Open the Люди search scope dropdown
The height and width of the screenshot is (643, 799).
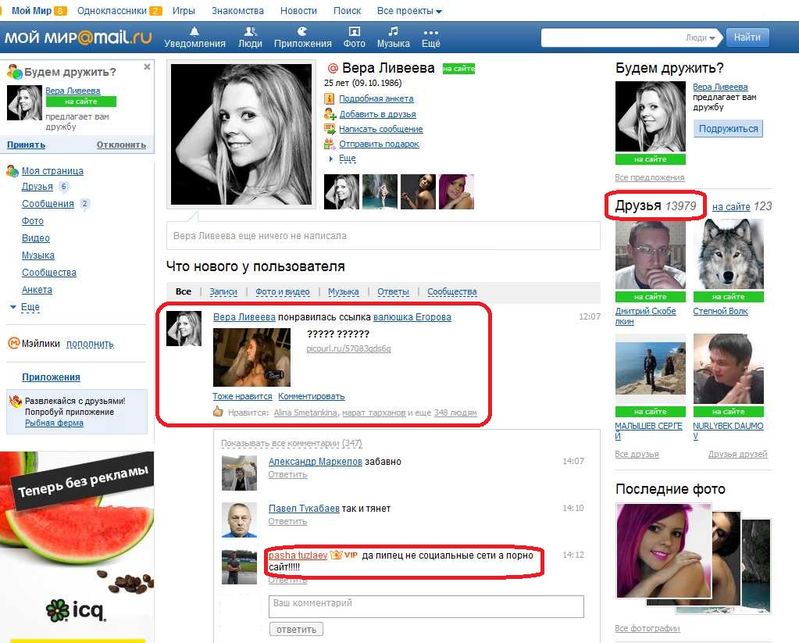(701, 38)
